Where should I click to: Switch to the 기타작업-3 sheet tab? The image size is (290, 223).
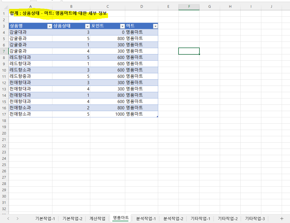click(x=255, y=218)
